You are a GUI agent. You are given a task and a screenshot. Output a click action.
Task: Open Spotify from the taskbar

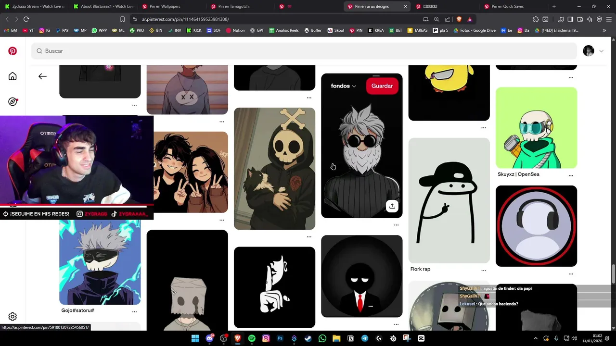coord(252,338)
